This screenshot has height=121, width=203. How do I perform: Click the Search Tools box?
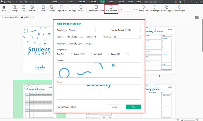(x=153, y=2)
